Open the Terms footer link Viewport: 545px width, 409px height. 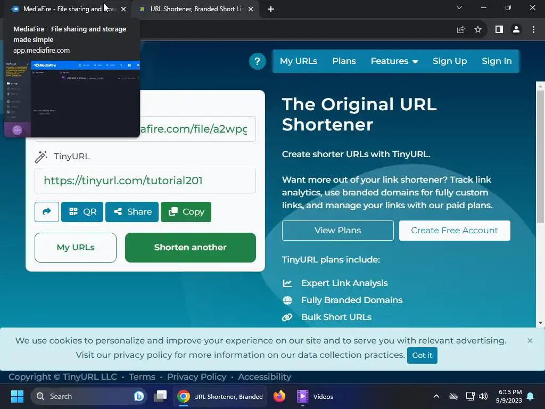click(x=142, y=377)
